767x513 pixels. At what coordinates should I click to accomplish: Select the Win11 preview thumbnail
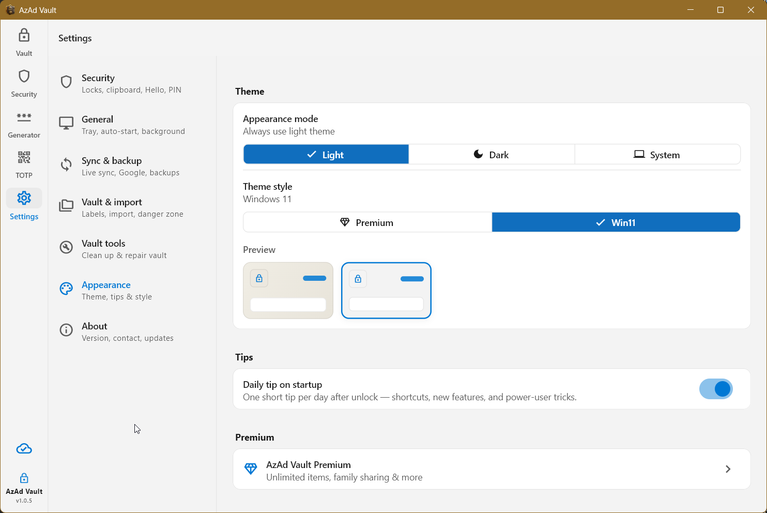tap(386, 291)
